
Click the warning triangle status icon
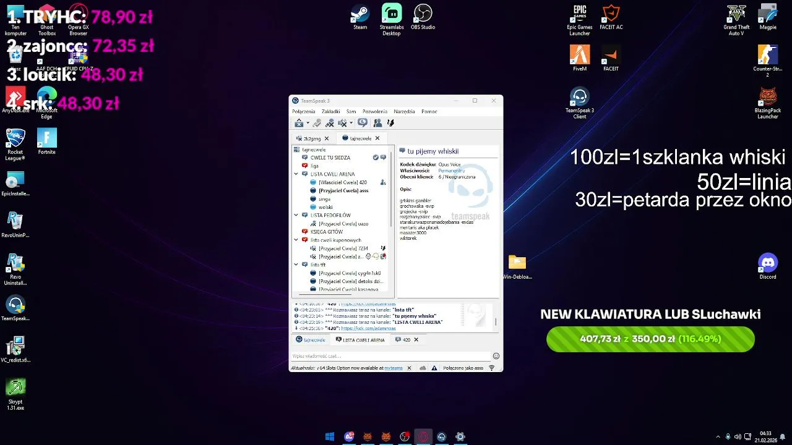(434, 368)
